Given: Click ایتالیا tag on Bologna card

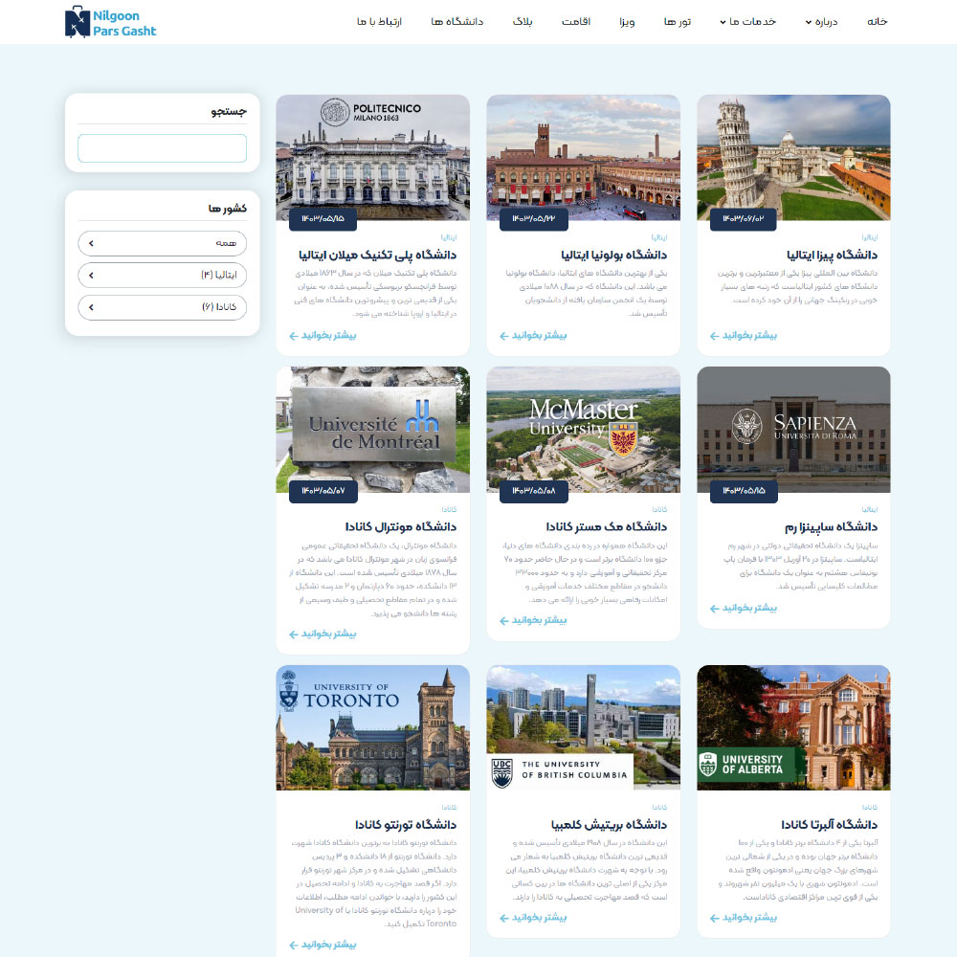Looking at the screenshot, I should pos(659,237).
